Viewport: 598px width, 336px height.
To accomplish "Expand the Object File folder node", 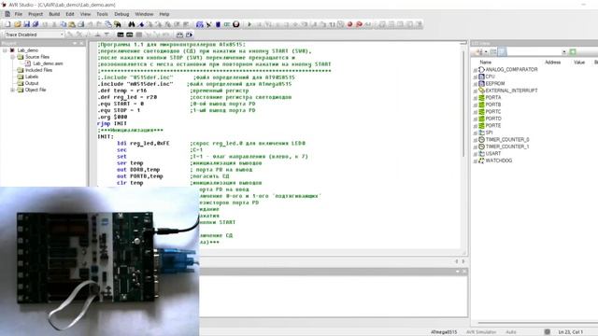I will [12, 90].
